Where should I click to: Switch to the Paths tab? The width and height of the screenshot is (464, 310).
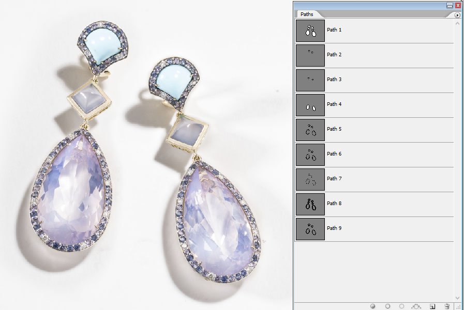point(307,14)
